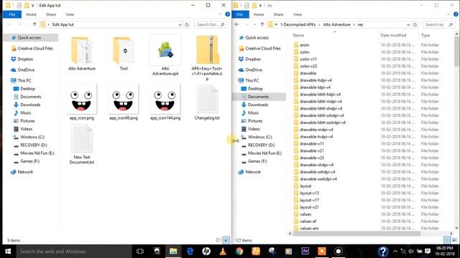The width and height of the screenshot is (460, 258).
Task: Select the Changelog.txt file
Action: point(207,102)
